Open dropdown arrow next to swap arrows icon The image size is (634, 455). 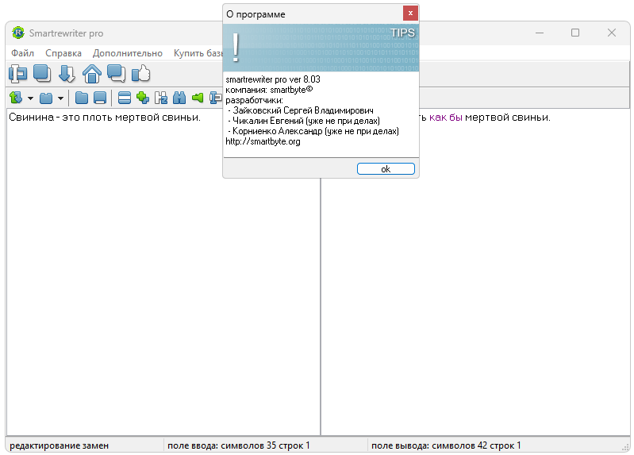(30, 98)
